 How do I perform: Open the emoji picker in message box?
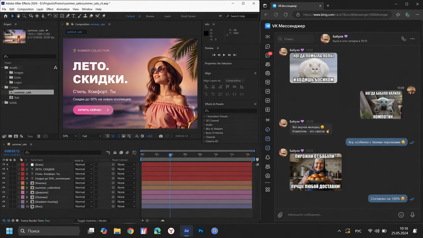point(401,215)
